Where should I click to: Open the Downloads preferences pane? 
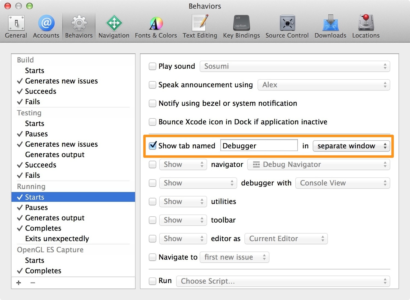[330, 27]
